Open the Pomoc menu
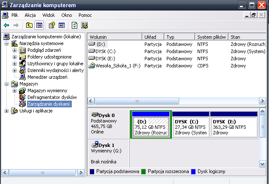 click(x=85, y=15)
